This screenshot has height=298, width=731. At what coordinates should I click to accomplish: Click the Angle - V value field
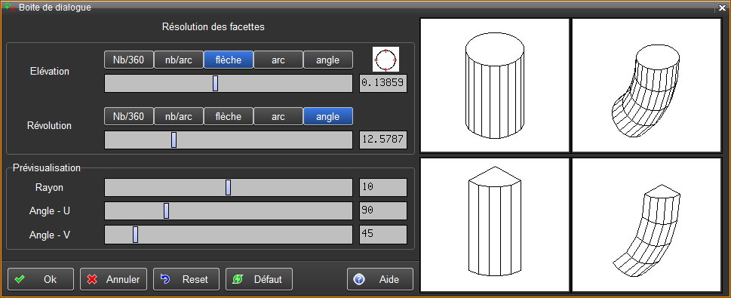click(x=383, y=234)
